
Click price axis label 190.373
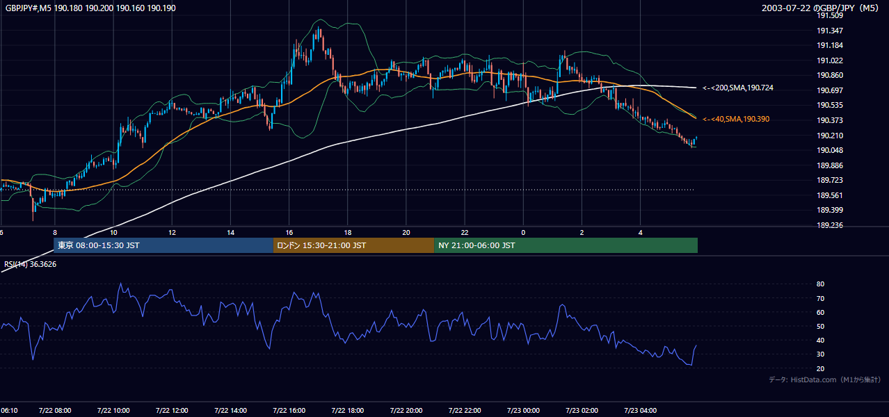pyautogui.click(x=831, y=120)
